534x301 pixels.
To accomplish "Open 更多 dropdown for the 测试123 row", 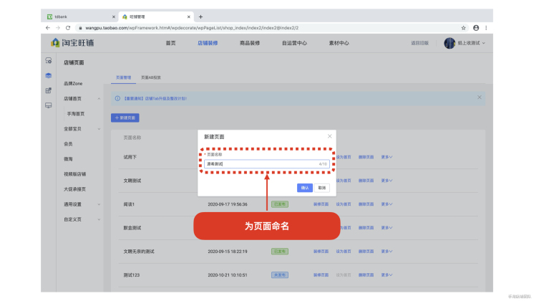I will click(387, 274).
